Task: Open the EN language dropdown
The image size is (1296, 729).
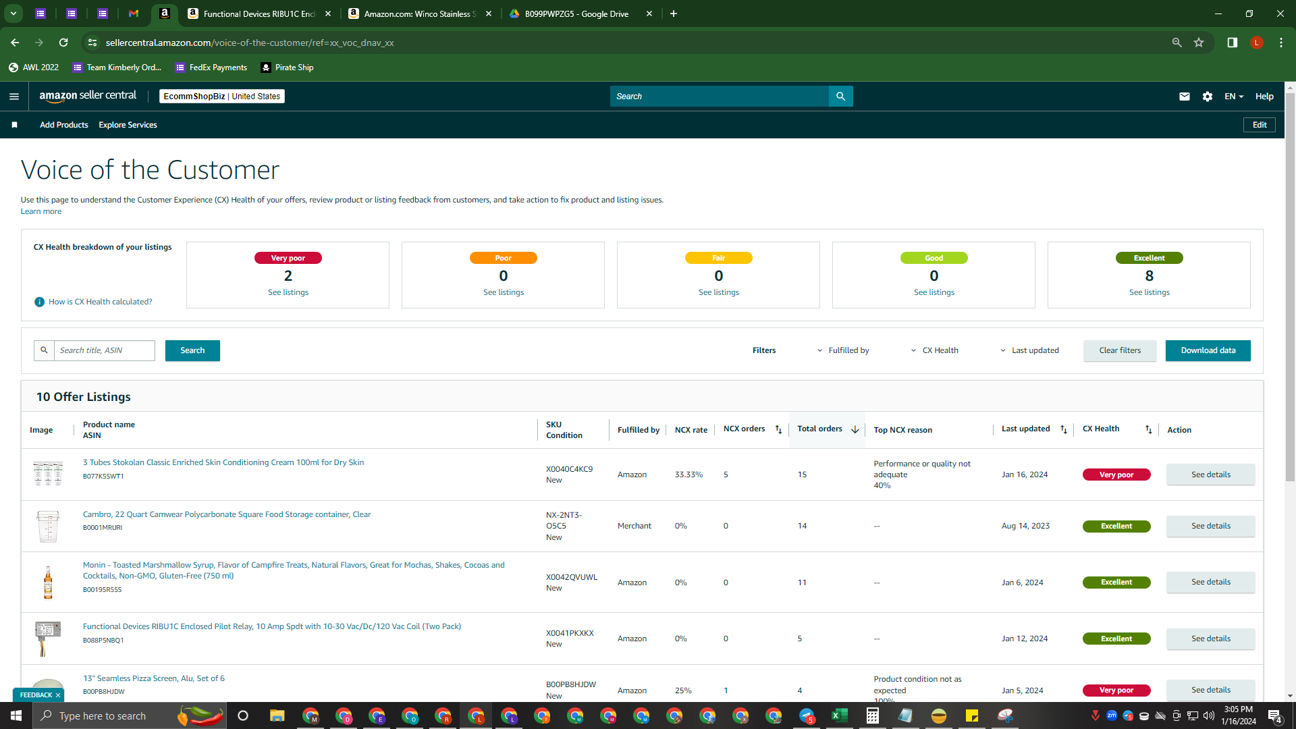Action: (x=1234, y=97)
